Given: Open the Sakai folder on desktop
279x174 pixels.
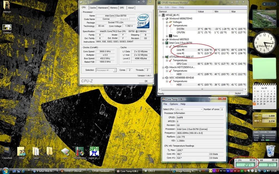Looking at the screenshot, I should (x=36, y=152).
